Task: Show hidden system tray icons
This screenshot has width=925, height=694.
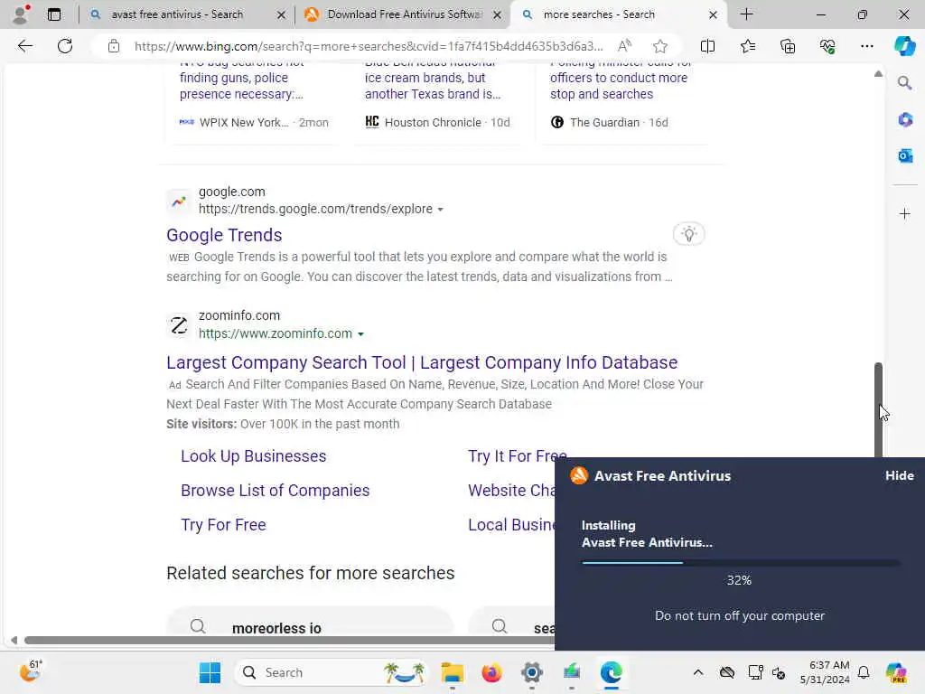Action: point(698,672)
